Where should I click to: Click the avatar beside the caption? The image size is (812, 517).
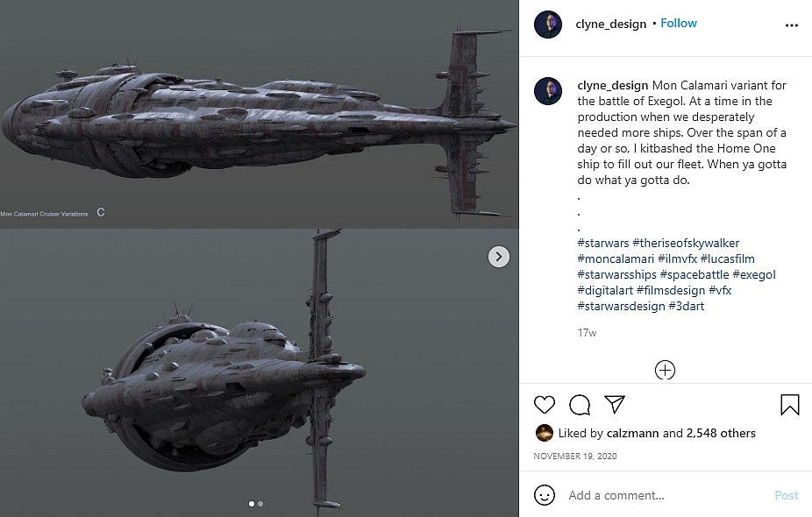548,91
